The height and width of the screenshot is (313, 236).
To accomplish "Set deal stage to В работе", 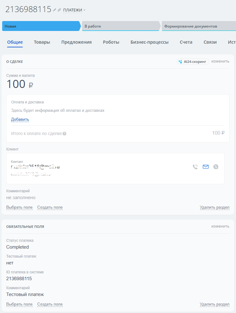I will [120, 26].
